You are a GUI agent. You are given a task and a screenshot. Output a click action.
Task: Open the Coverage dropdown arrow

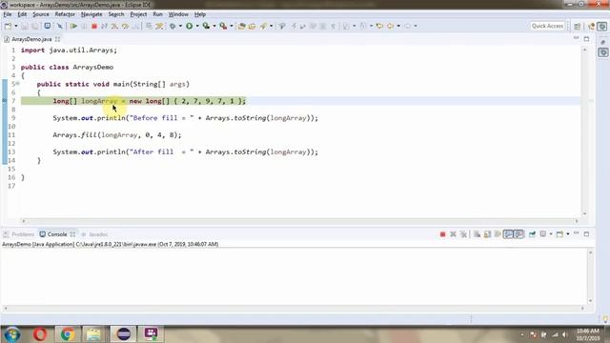coord(214,26)
